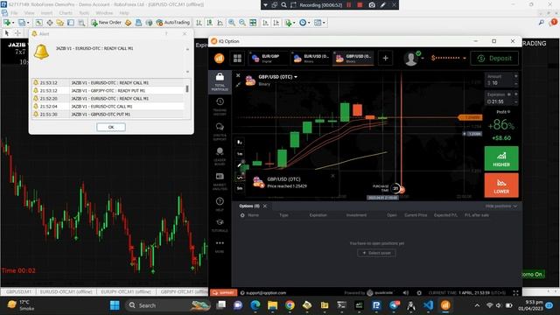Switch to the EURJPY-OTC,M1 chart tab

[126, 291]
